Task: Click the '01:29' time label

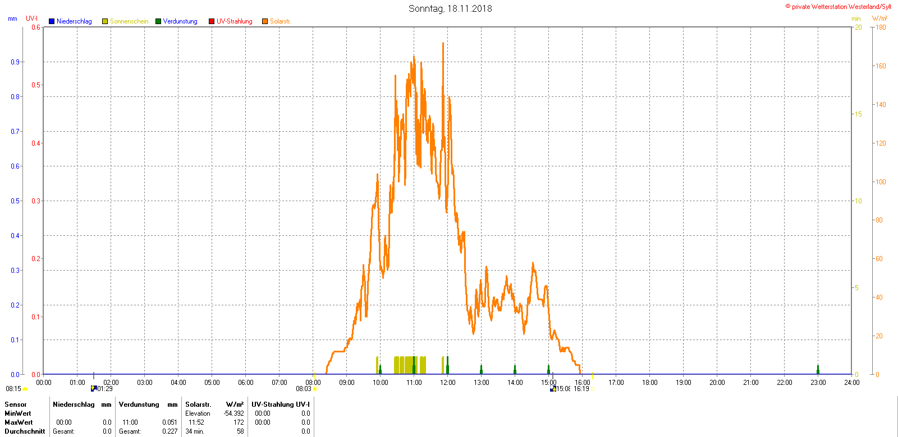Action: (105, 389)
